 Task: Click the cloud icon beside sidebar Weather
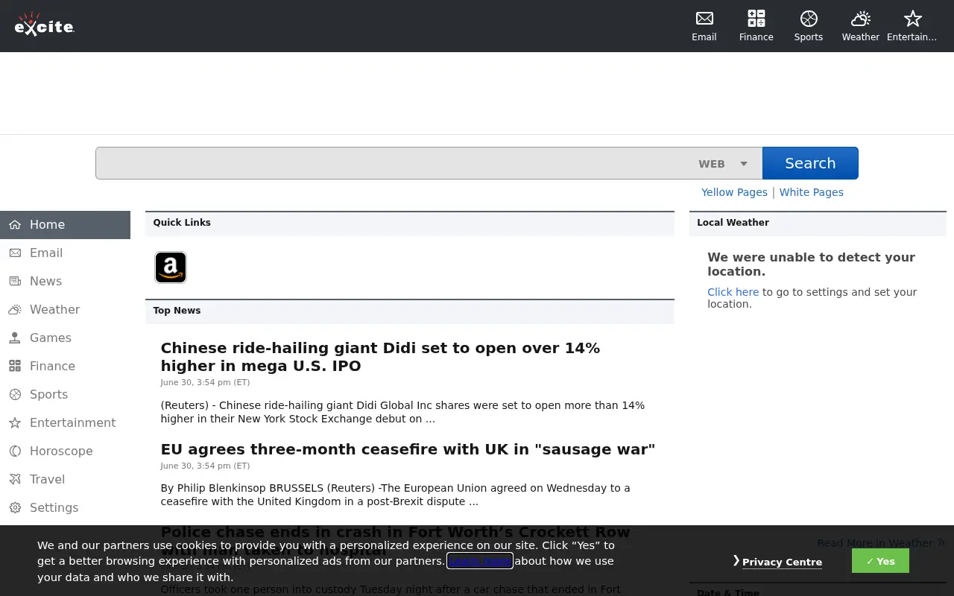[15, 310]
